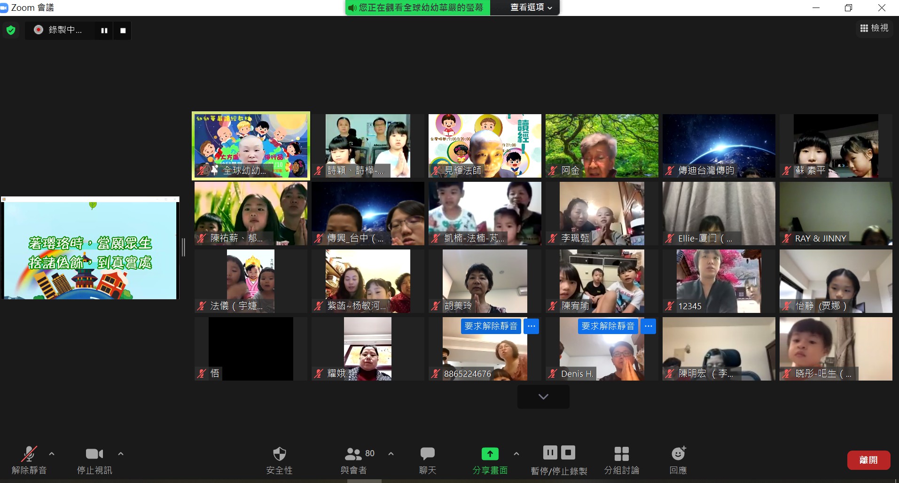
Task: Toggle Stop Video (停止視訊) camera
Action: tap(94, 454)
